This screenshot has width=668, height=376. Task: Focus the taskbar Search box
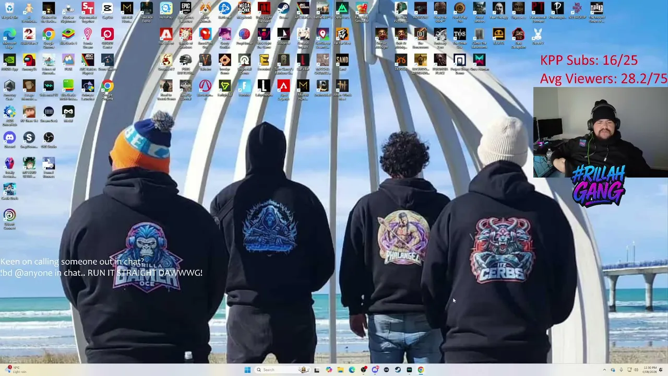pos(282,370)
